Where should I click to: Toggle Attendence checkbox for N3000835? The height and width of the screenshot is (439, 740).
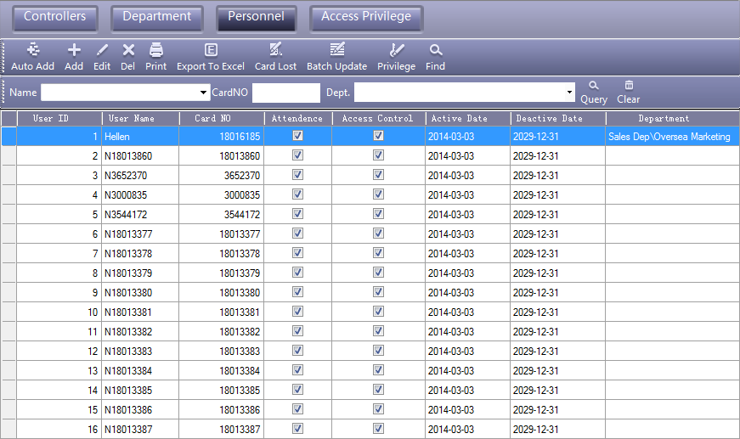pos(298,194)
